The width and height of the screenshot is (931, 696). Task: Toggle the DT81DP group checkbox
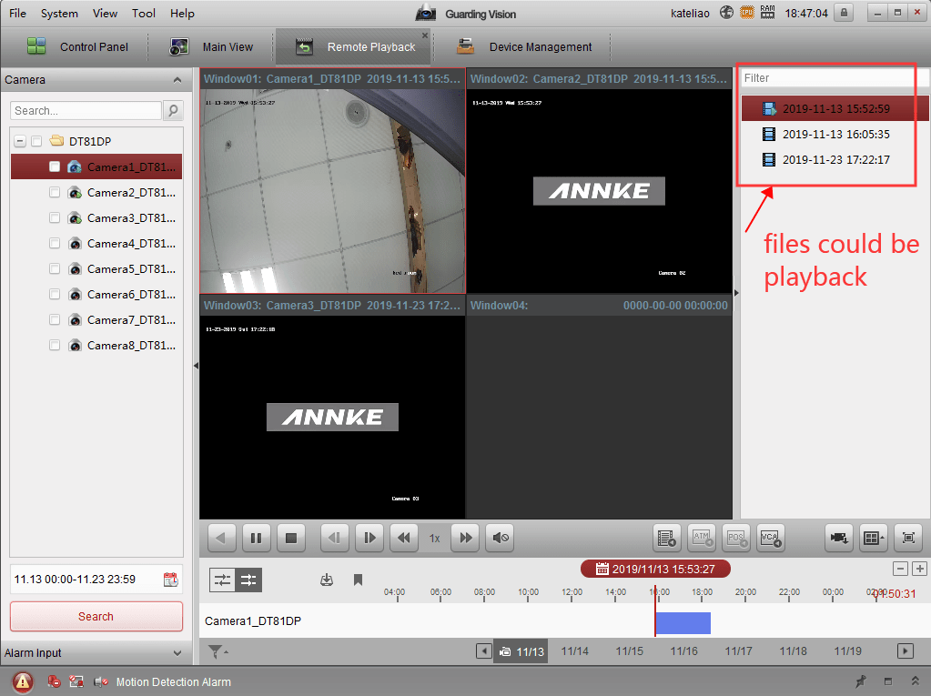pyautogui.click(x=36, y=141)
